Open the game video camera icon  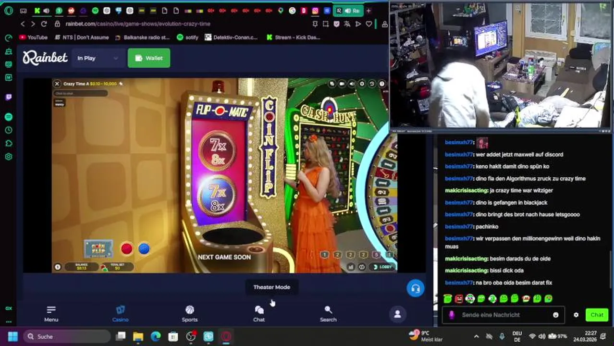[x=342, y=84]
